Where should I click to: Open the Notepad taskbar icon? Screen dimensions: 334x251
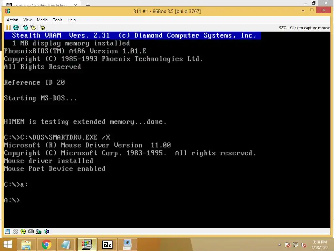click(x=66, y=244)
